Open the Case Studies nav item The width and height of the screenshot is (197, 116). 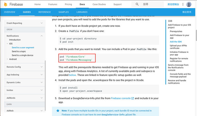click(x=99, y=4)
